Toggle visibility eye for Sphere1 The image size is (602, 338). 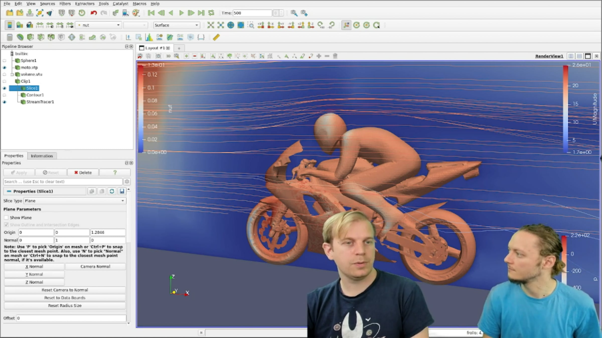[4, 61]
